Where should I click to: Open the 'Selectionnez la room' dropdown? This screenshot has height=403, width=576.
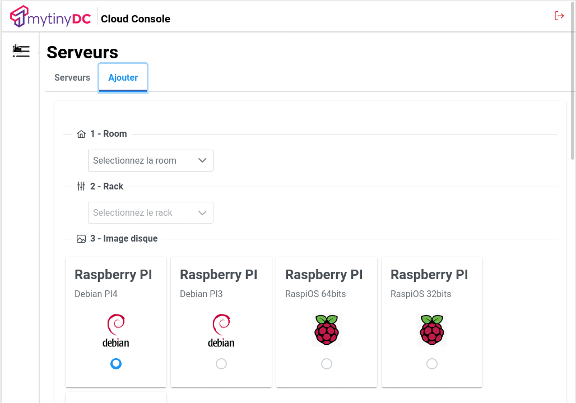151,160
